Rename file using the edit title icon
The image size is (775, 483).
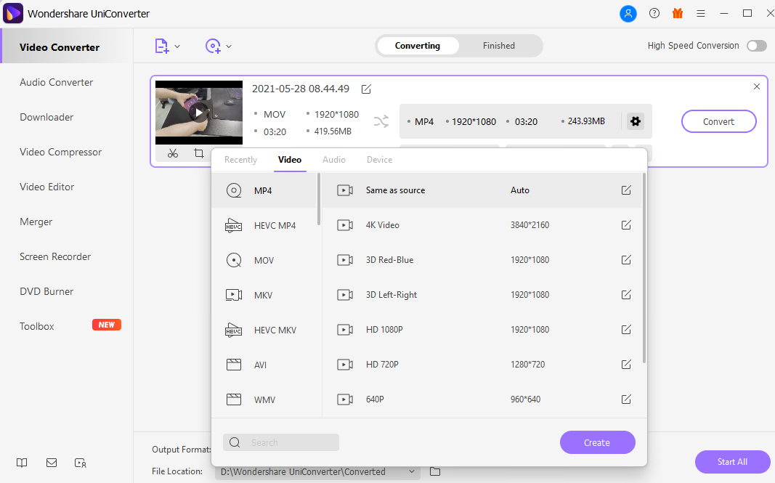pyautogui.click(x=366, y=89)
